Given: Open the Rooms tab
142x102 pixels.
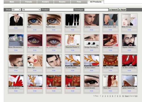Looking at the screenshot, I should 62,2.
